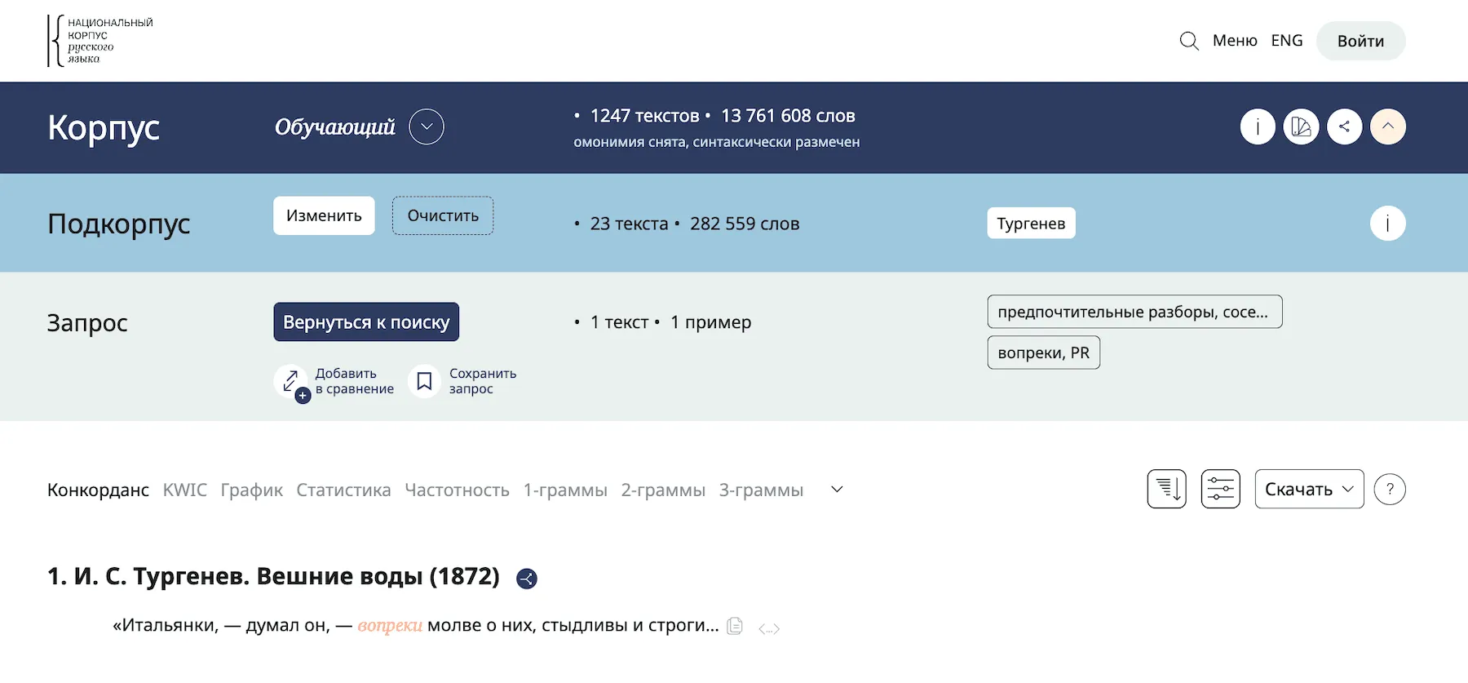The width and height of the screenshot is (1468, 683).
Task: Share the Вешние воды result
Action: click(x=527, y=579)
